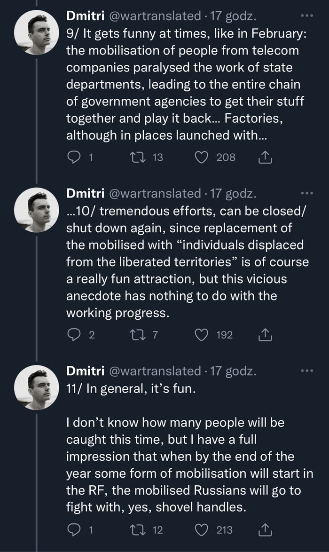
Task: Retweet the 10/ tweet with 7 retweets
Action: click(x=141, y=335)
